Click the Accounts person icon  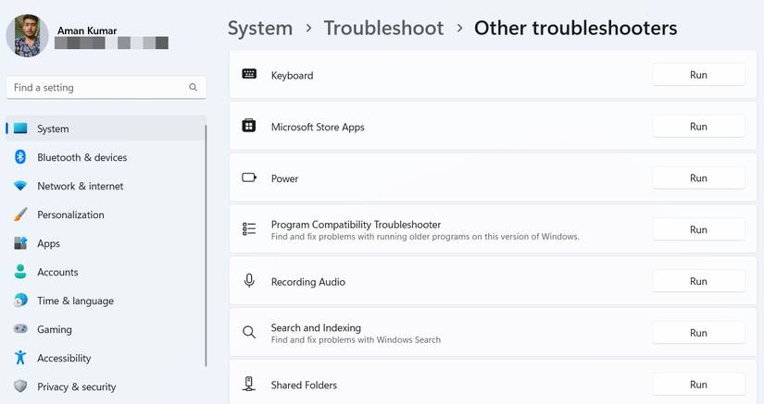coord(20,272)
